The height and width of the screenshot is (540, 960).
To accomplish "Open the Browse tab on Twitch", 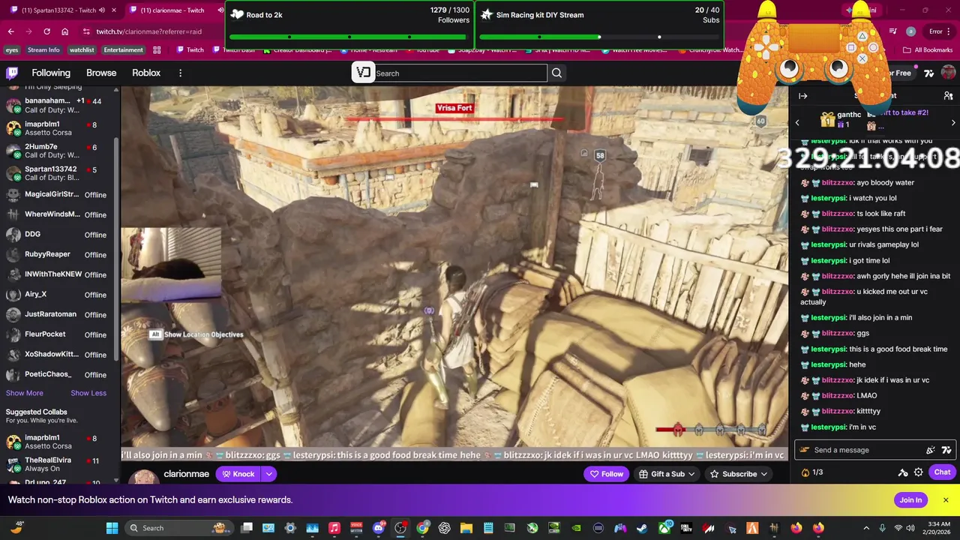I will tap(101, 73).
